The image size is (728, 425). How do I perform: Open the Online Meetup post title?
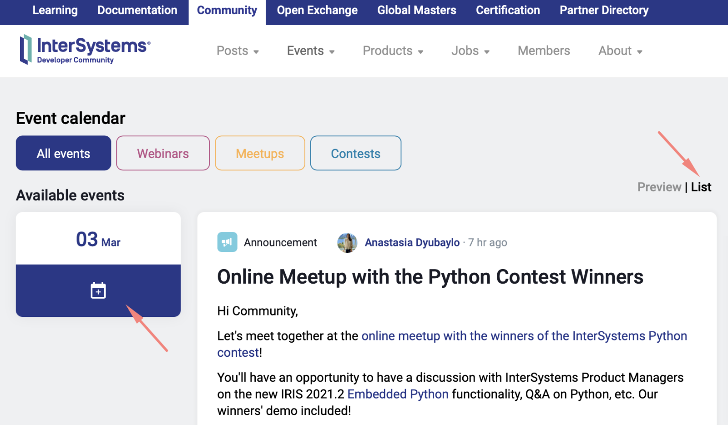pos(430,277)
